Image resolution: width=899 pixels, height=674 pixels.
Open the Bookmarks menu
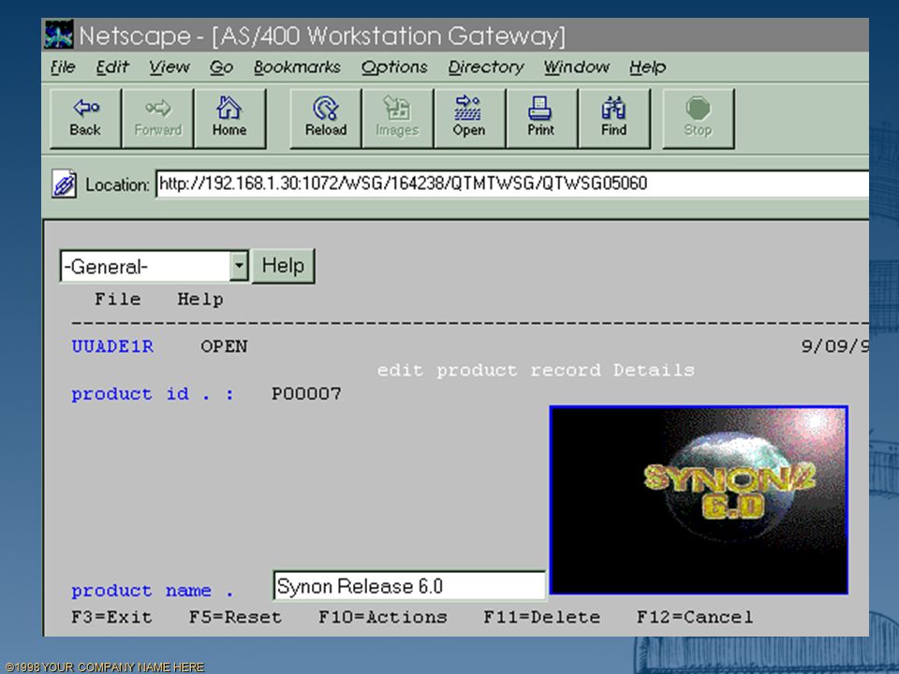(298, 67)
